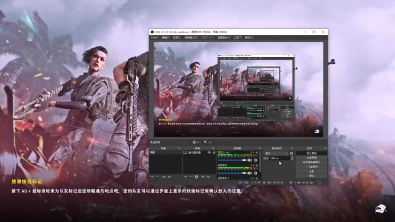Pop out the 控件 Controls dock header icon
395x222 pixels.
coord(325,148)
